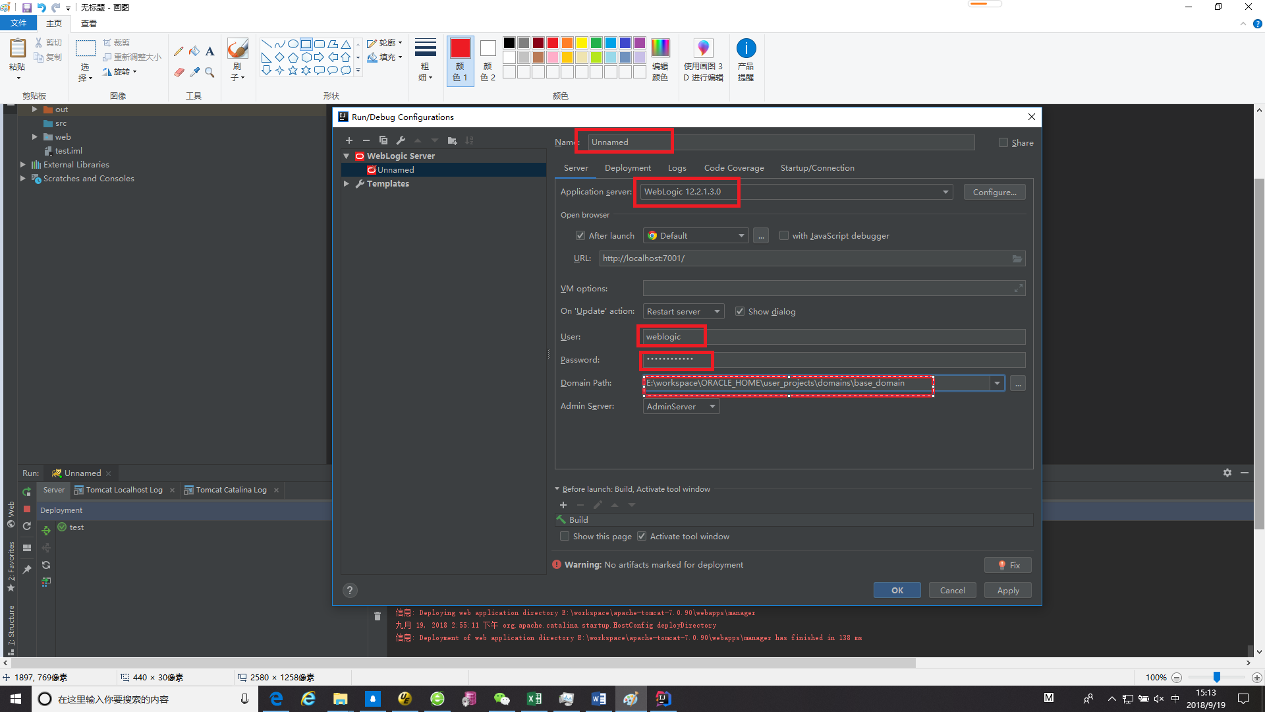Toggle the Share checkbox
Image resolution: width=1265 pixels, height=712 pixels.
[1003, 142]
